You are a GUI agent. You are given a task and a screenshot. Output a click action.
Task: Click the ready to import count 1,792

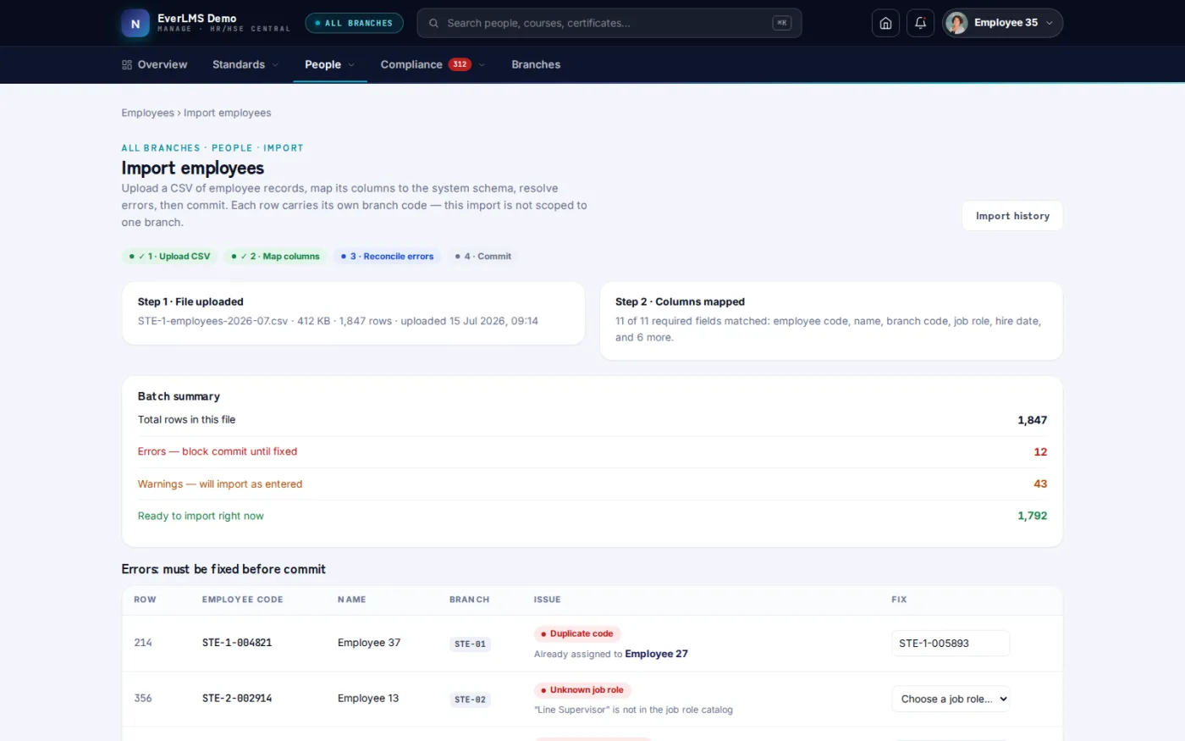(x=1032, y=516)
